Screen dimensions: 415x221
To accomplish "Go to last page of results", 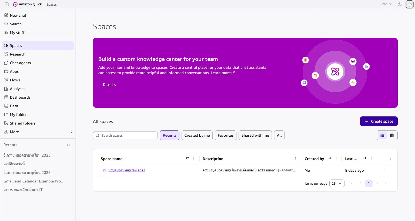I will pos(386,183).
